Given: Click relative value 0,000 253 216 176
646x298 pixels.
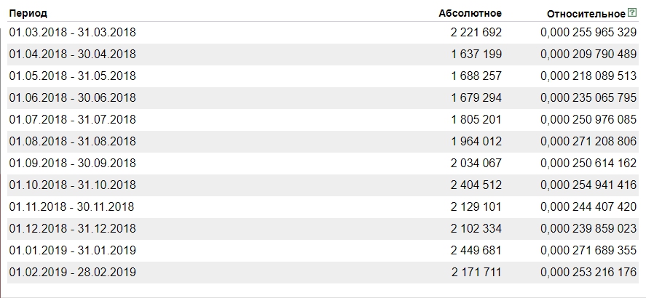Looking at the screenshot, I should click(x=588, y=272).
